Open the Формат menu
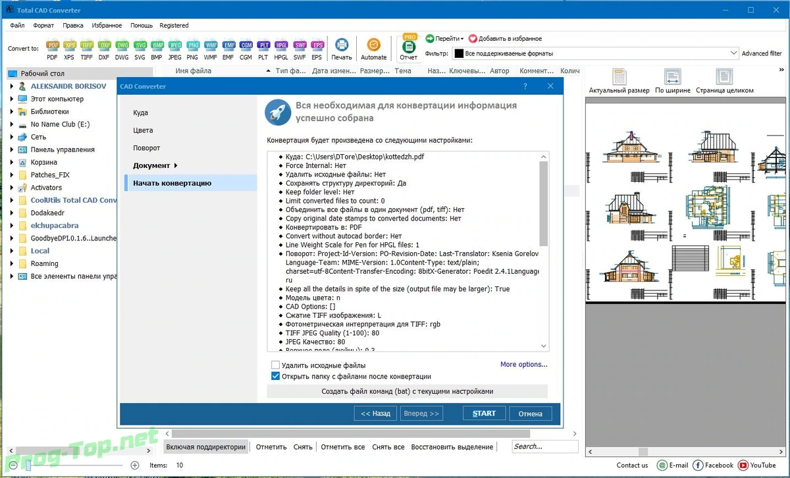This screenshot has height=478, width=790. click(43, 25)
